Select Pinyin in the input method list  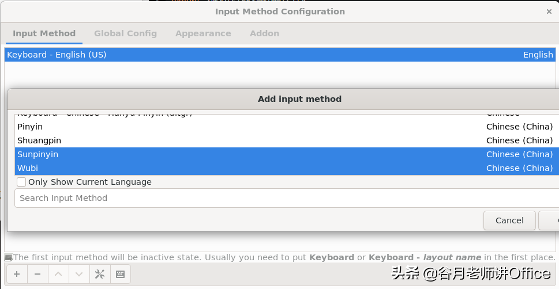click(x=287, y=127)
